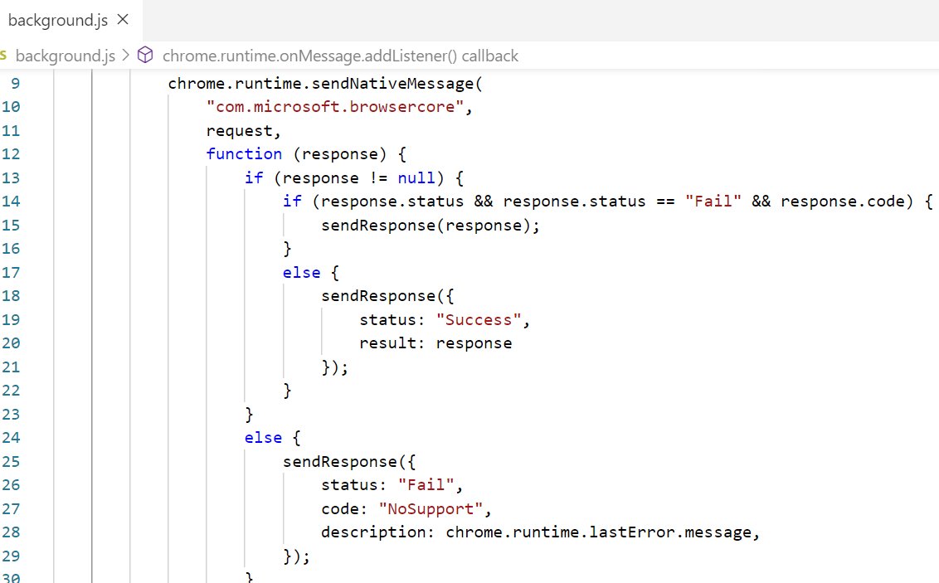Click the function keyword on line 12
This screenshot has width=939, height=583.
(244, 153)
